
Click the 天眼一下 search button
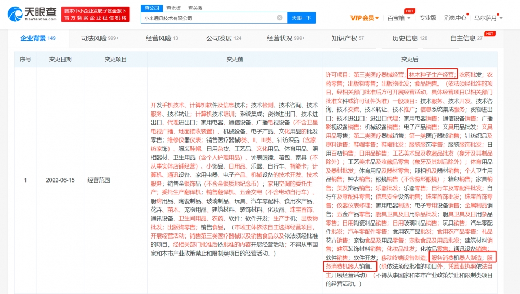(x=301, y=18)
